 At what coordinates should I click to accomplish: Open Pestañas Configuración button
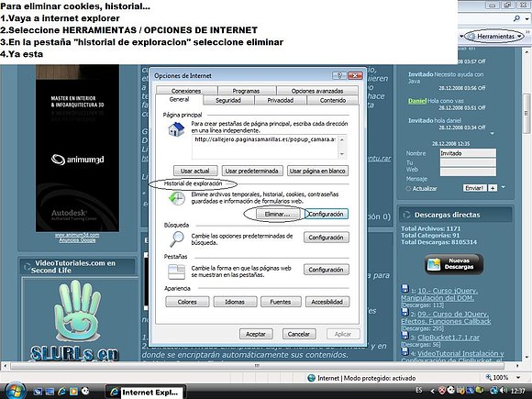(x=326, y=270)
